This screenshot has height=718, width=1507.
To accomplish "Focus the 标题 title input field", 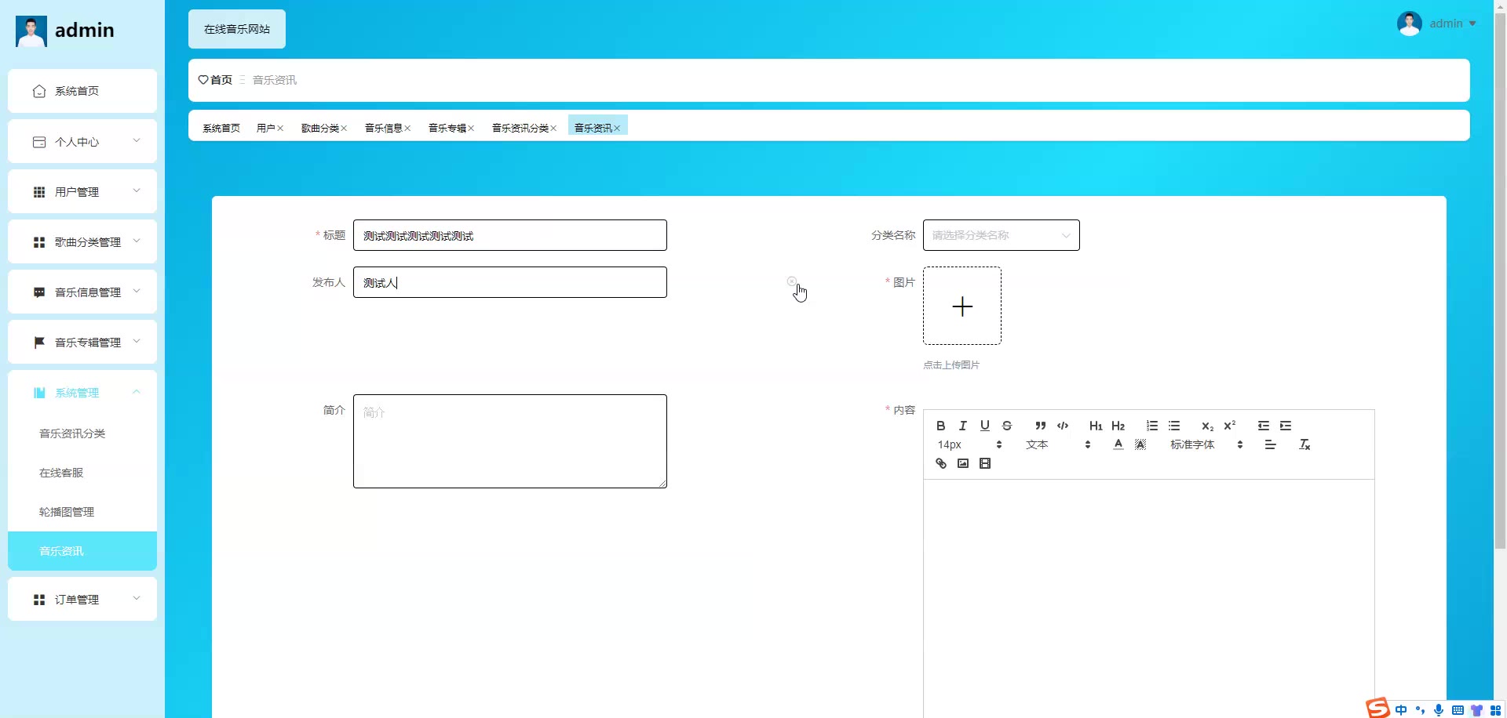I will coord(510,235).
